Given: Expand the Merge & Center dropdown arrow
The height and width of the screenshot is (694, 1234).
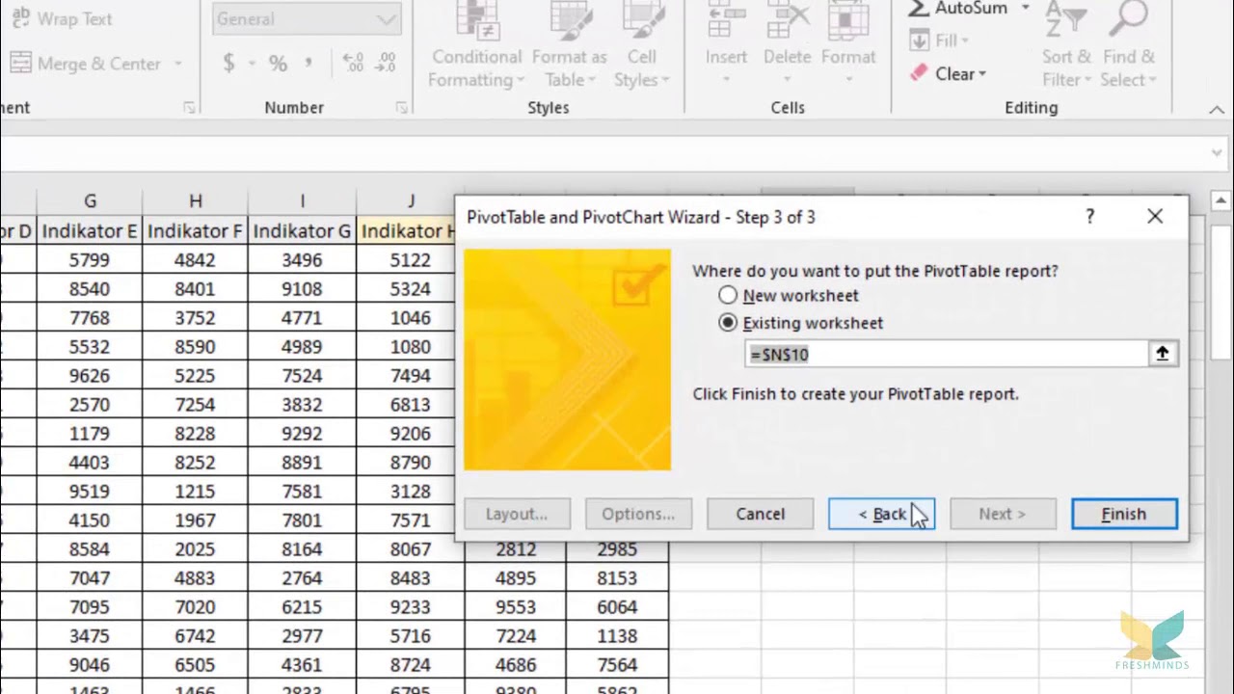Looking at the screenshot, I should pos(178,64).
